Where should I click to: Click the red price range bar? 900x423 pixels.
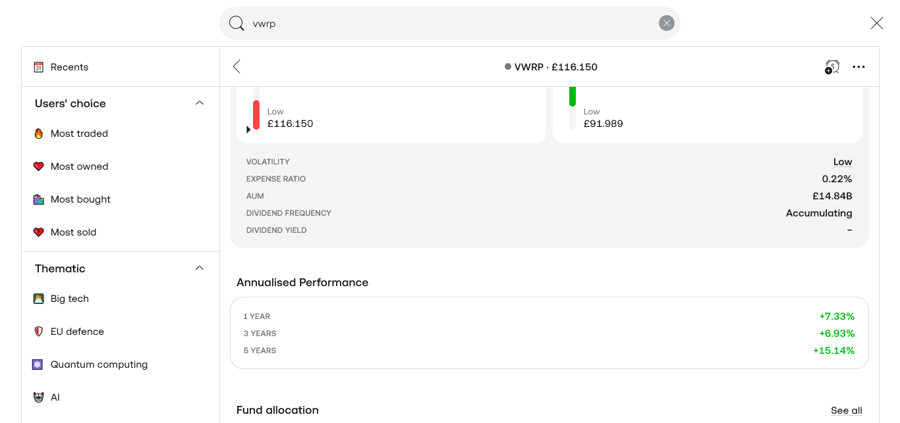pyautogui.click(x=256, y=114)
